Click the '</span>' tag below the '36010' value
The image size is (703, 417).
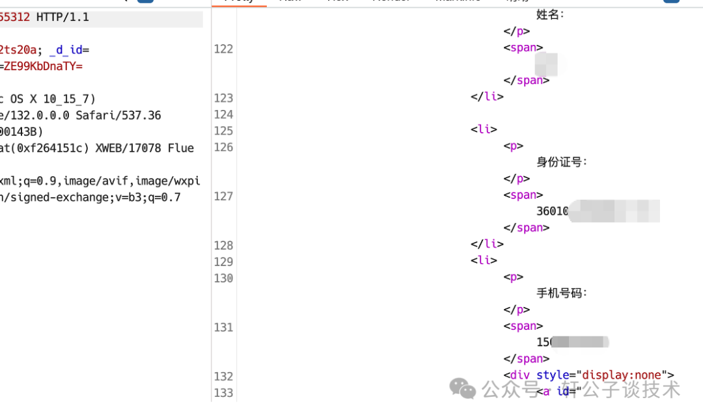click(x=527, y=228)
